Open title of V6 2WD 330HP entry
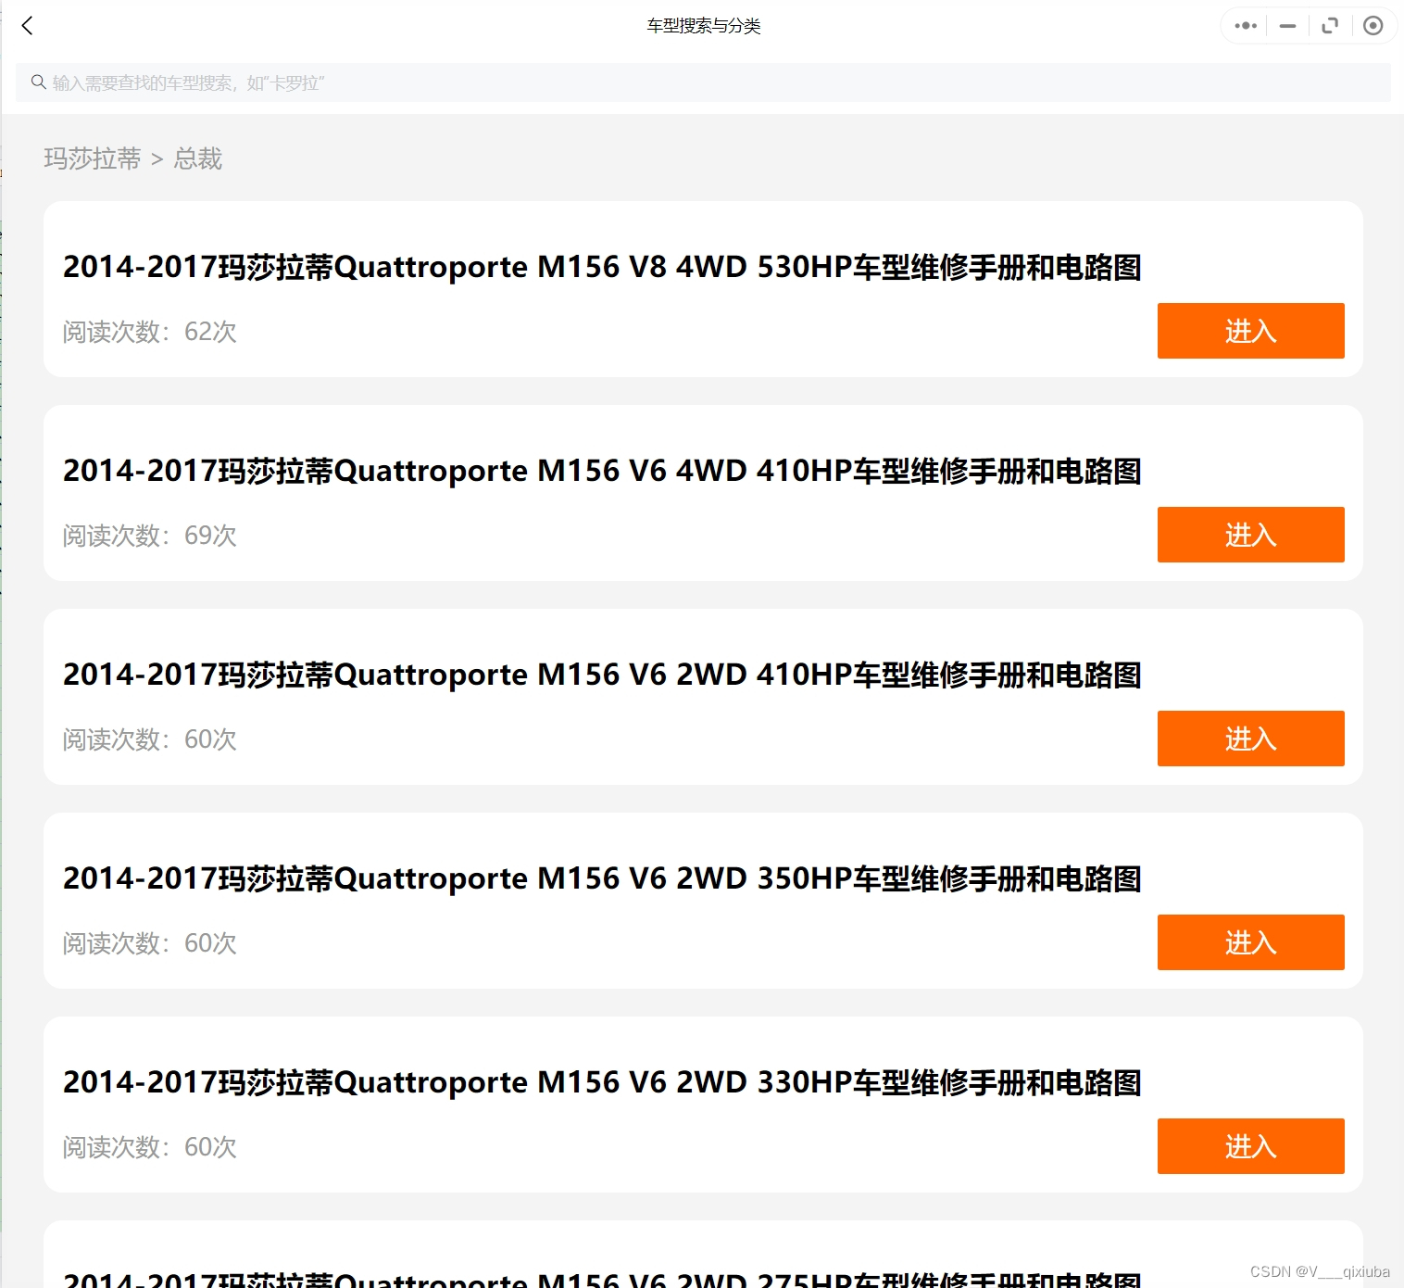 click(x=602, y=1082)
